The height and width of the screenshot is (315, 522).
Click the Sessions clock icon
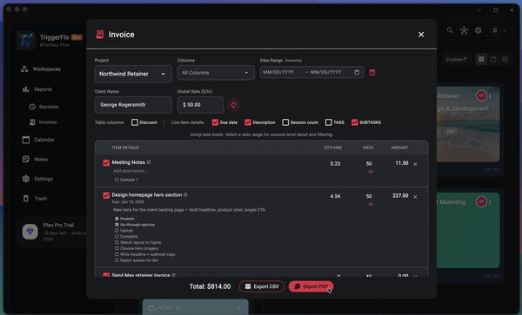32,107
